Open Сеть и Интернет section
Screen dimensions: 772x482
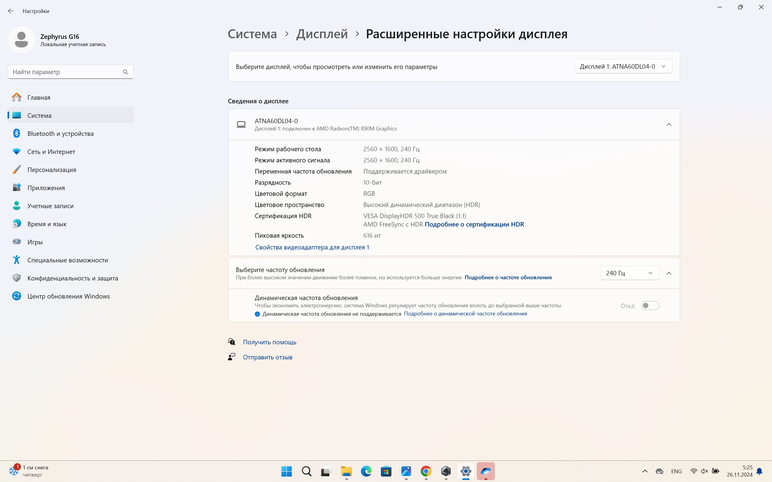71,152
